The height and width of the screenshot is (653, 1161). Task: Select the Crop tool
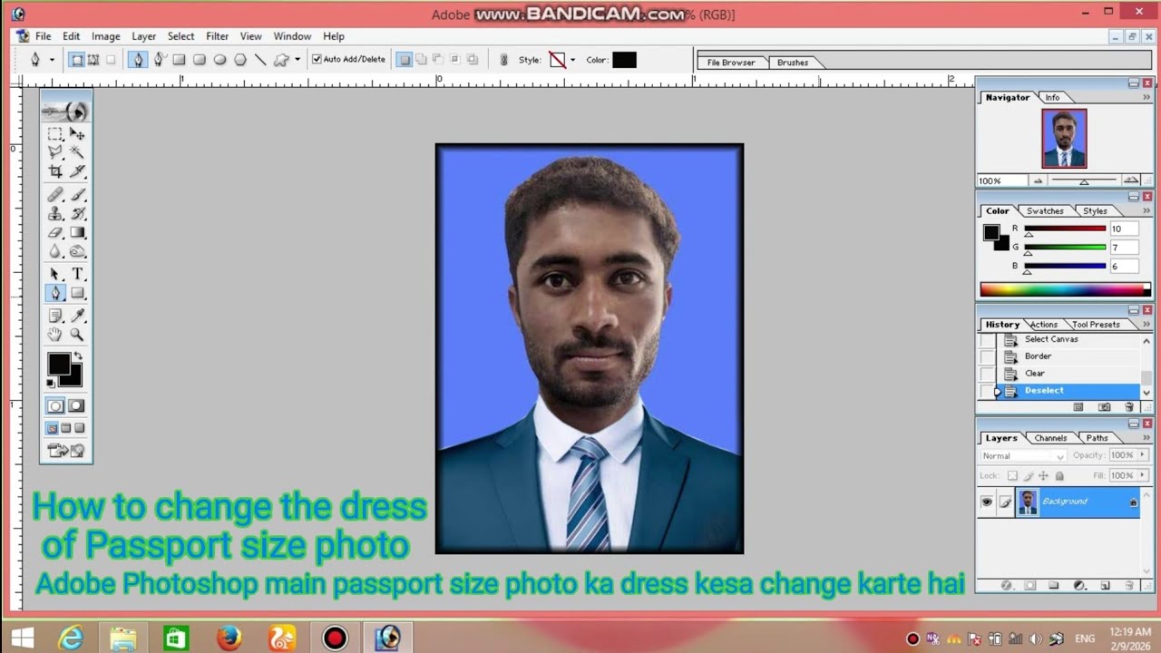55,171
